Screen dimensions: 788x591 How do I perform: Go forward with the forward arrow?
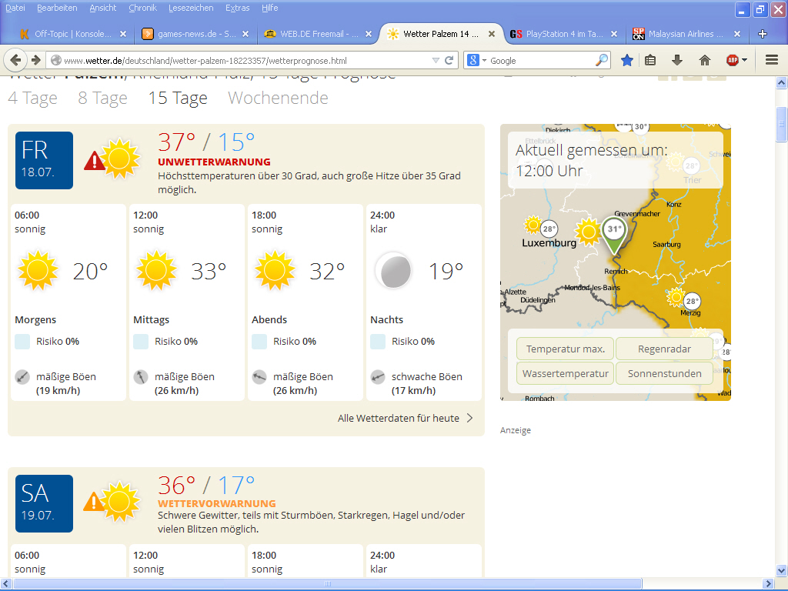pyautogui.click(x=35, y=60)
